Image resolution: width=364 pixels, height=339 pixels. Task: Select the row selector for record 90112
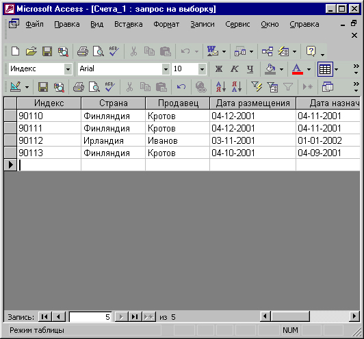click(x=10, y=140)
